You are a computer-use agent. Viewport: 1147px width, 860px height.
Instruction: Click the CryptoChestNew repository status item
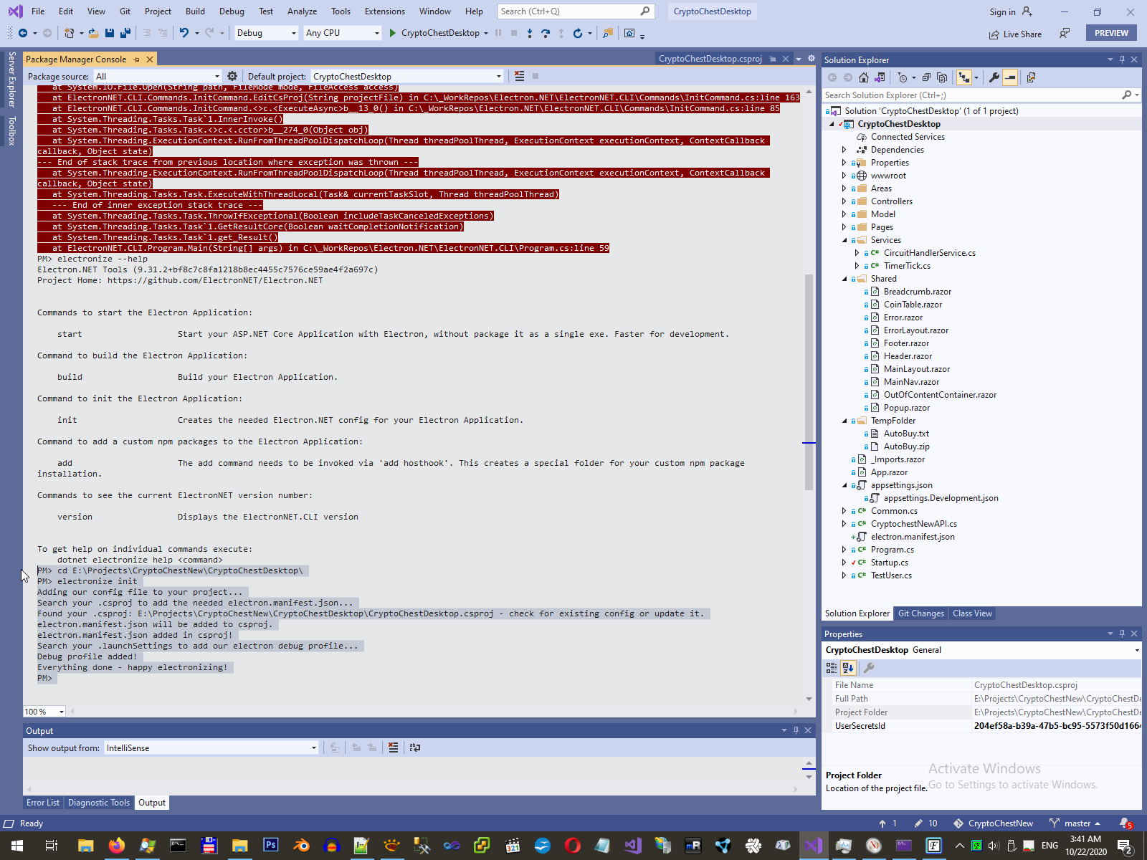[994, 823]
